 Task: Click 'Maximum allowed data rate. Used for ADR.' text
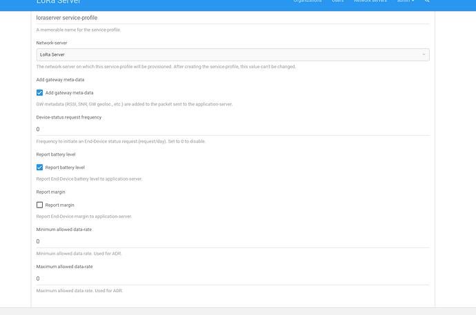point(79,291)
